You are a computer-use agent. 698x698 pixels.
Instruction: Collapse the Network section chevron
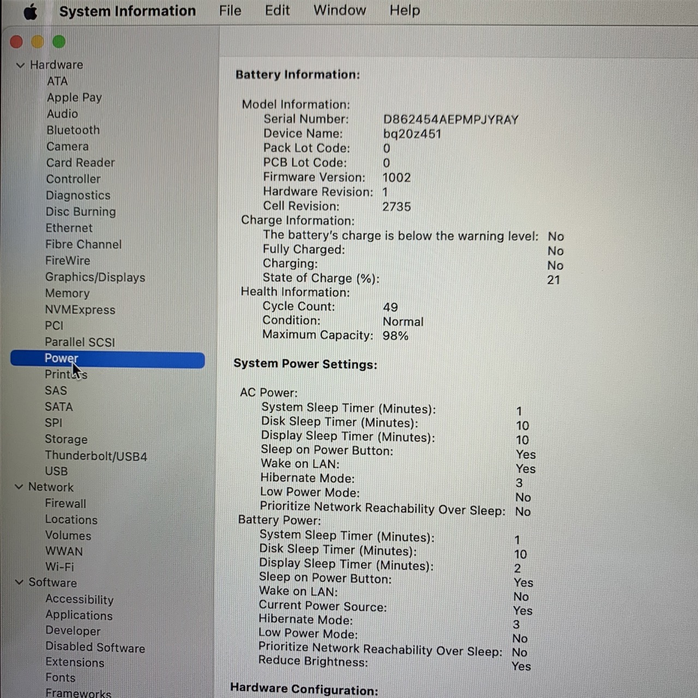point(19,487)
